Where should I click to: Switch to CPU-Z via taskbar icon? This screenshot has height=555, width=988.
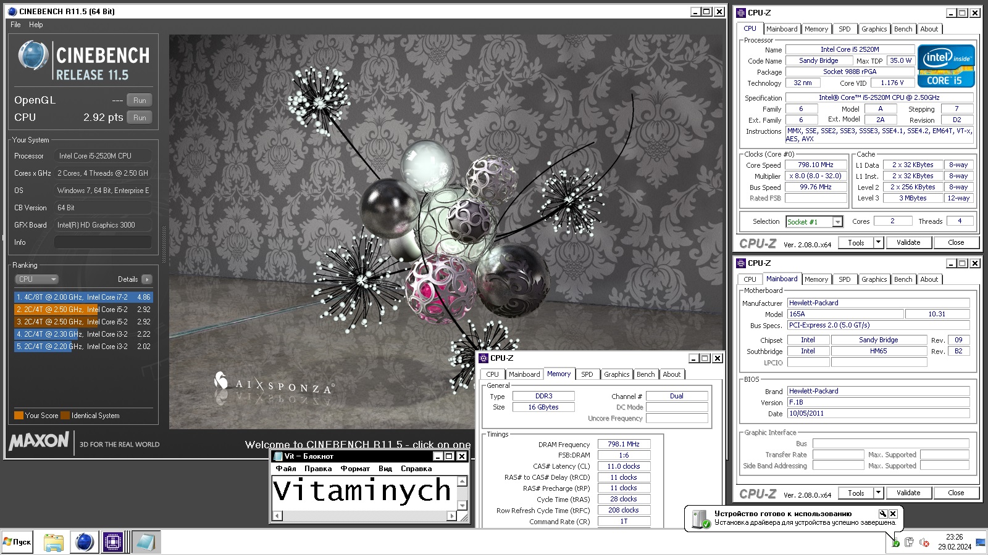(113, 542)
